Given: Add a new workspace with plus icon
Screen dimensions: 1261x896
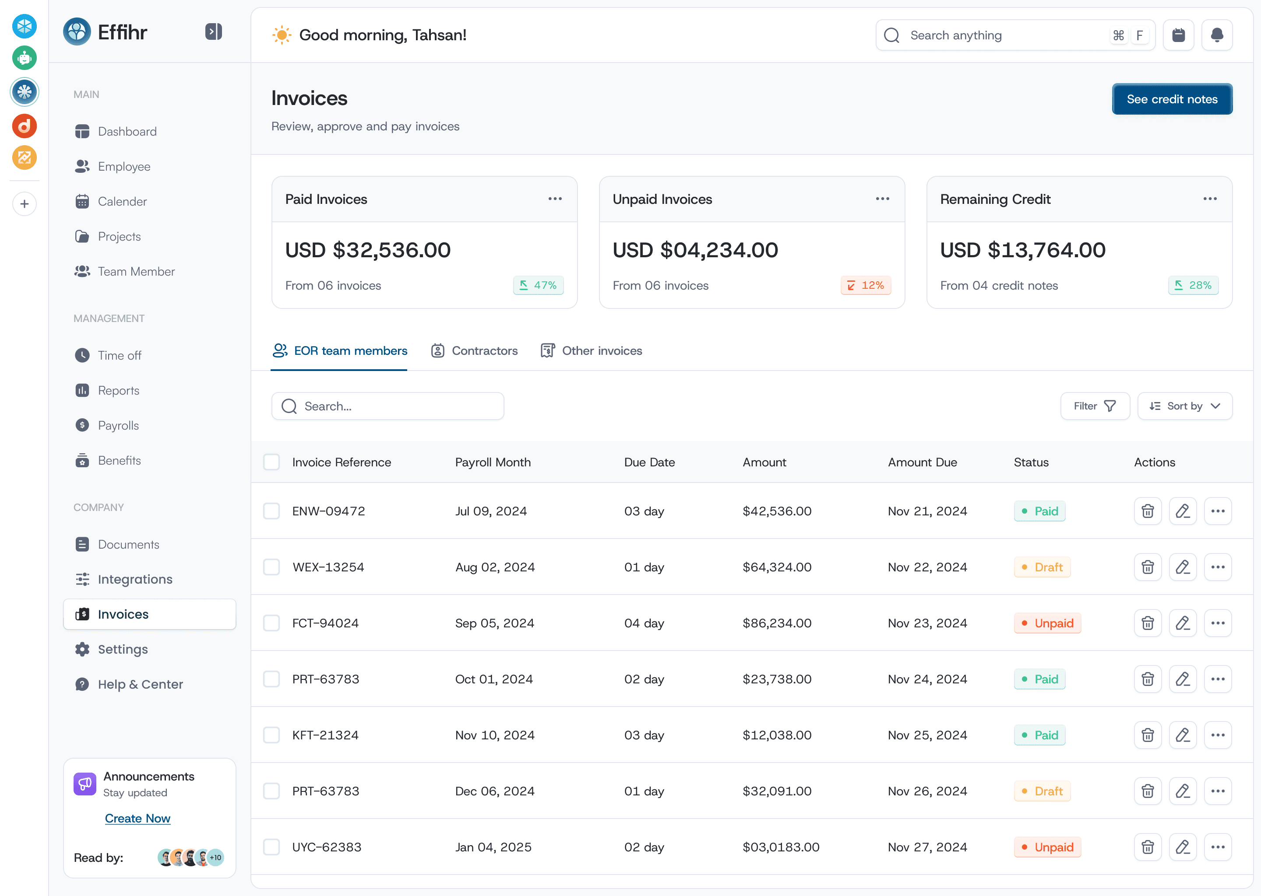Looking at the screenshot, I should (24, 204).
